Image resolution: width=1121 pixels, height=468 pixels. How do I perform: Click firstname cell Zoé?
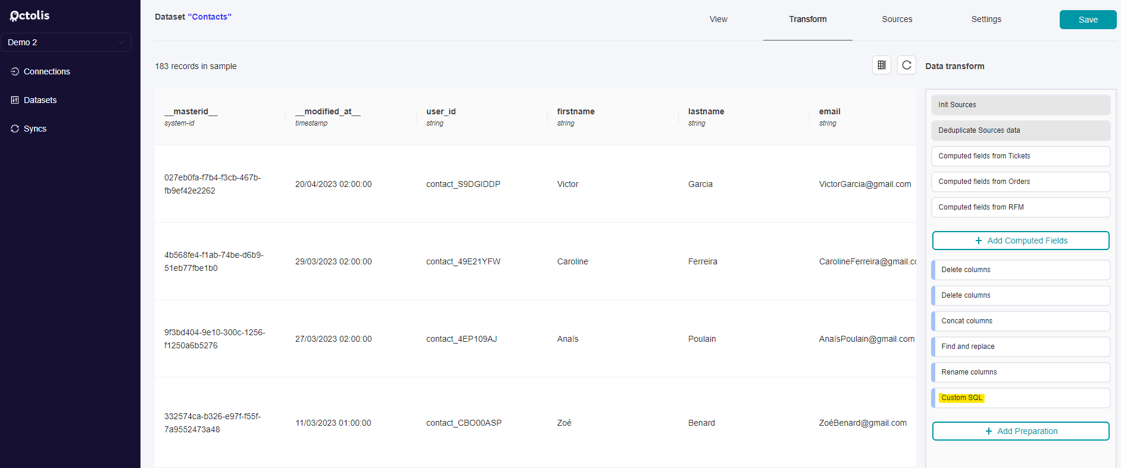point(564,423)
